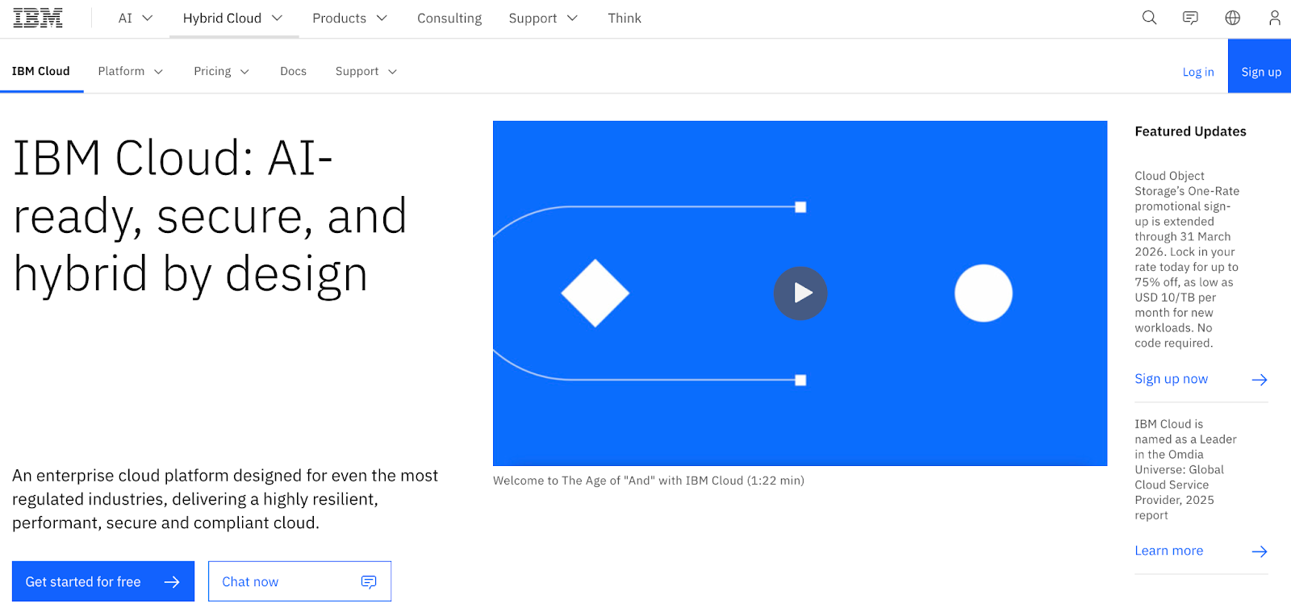Image resolution: width=1291 pixels, height=616 pixels.
Task: Click the 'IBM Cloud: AI-ready' headline
Action: (211, 215)
